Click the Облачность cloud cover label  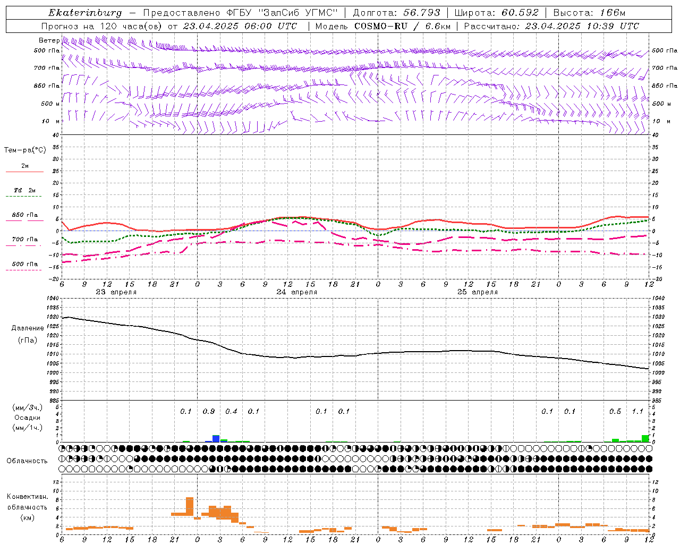tap(27, 461)
